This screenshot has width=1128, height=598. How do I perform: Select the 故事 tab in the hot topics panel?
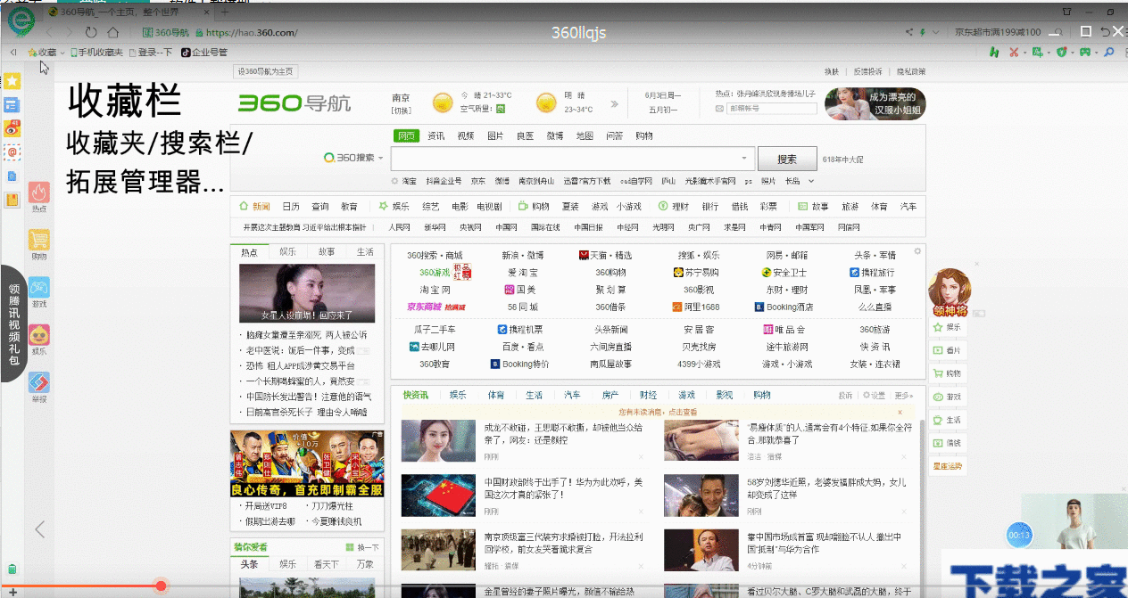tap(325, 252)
